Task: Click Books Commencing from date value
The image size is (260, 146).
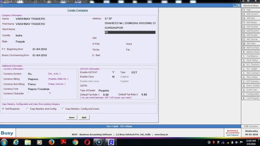Action: [40, 55]
